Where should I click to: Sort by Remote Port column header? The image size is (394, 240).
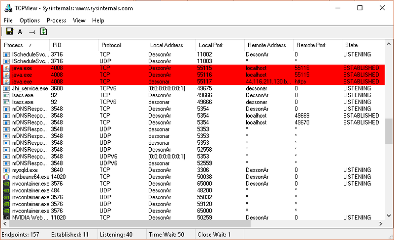317,45
